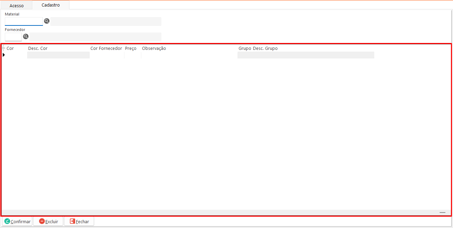Open the Cadastro tab
The image size is (453, 228).
[51, 5]
